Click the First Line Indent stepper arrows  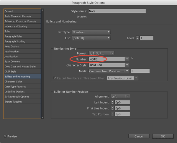coord(113,108)
